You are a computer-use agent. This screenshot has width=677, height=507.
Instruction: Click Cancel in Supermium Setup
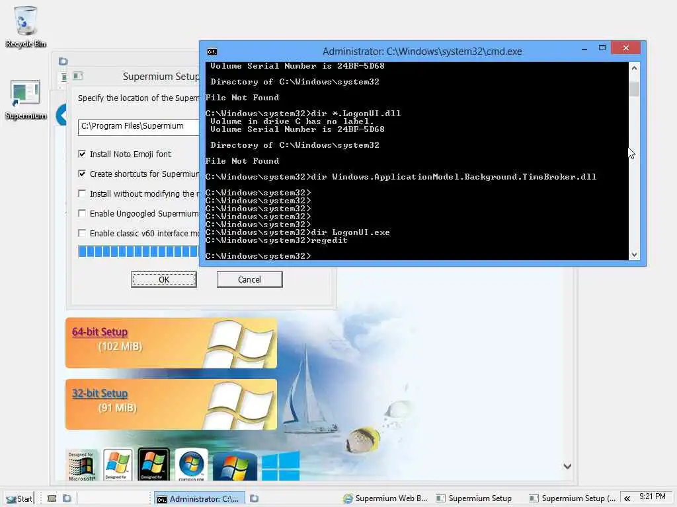tap(249, 279)
